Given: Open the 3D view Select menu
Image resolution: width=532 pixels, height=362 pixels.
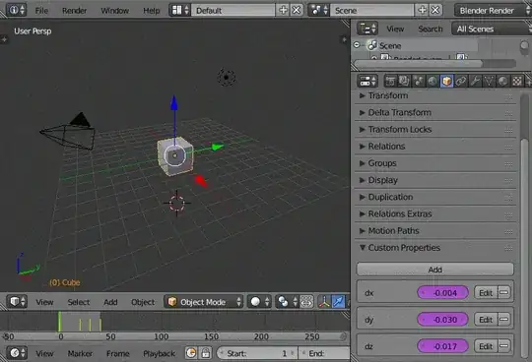Looking at the screenshot, I should click(x=79, y=302).
